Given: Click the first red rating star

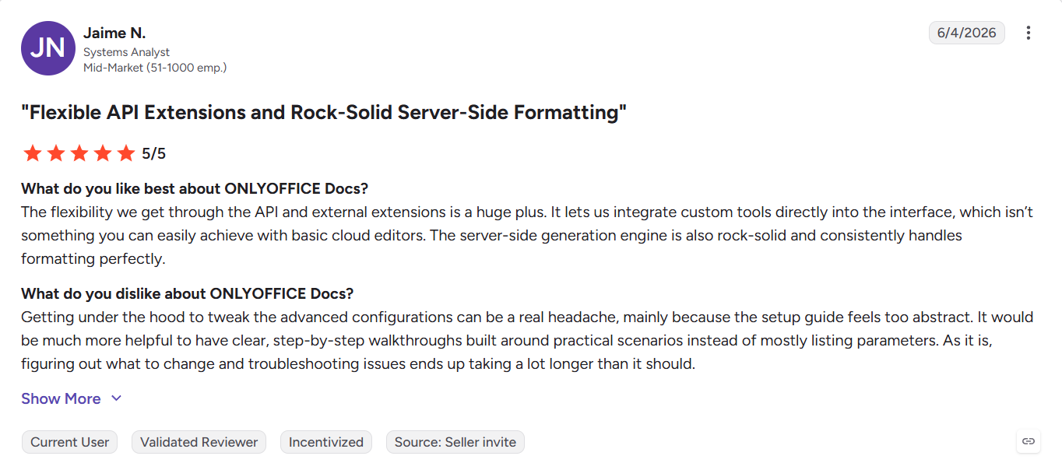Looking at the screenshot, I should click(x=33, y=153).
